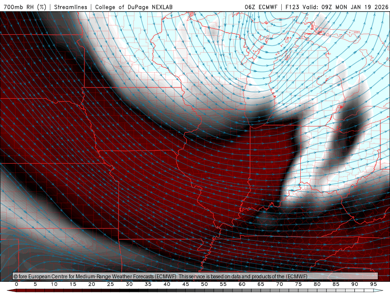Screen dimensions: 390x293
Task: Click the "35" colorbar tick label
Action: point(148,284)
